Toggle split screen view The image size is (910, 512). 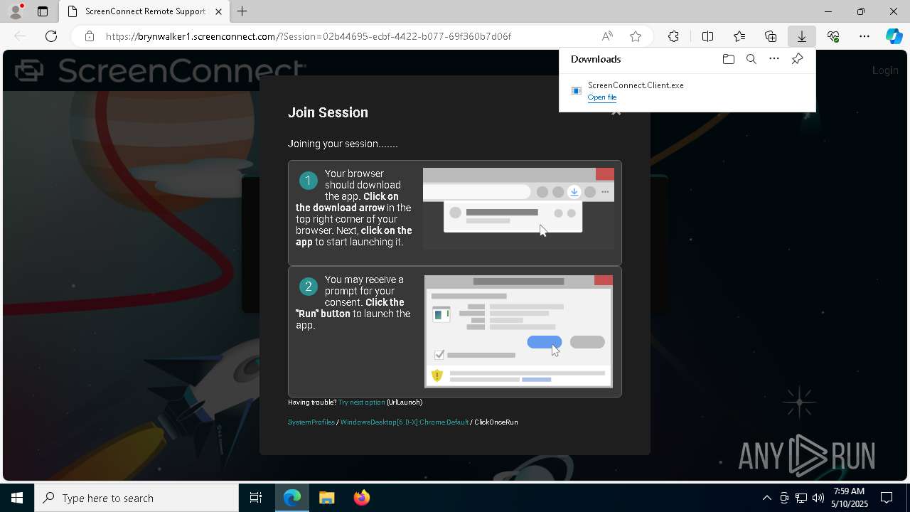click(x=707, y=36)
